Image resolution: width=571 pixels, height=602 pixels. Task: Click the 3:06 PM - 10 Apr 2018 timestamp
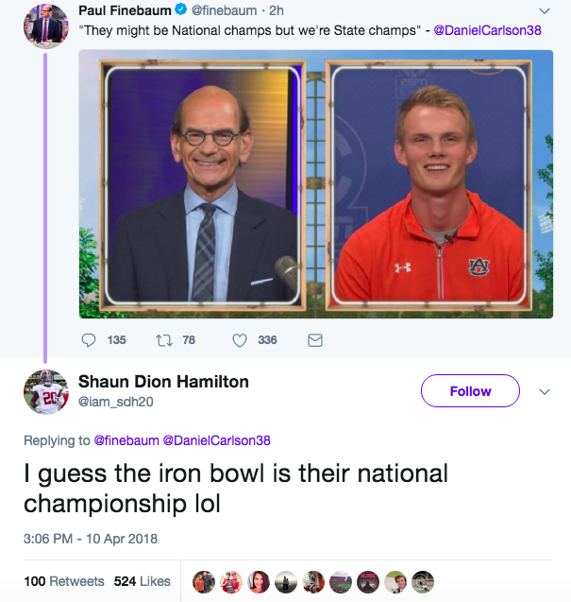tap(91, 539)
